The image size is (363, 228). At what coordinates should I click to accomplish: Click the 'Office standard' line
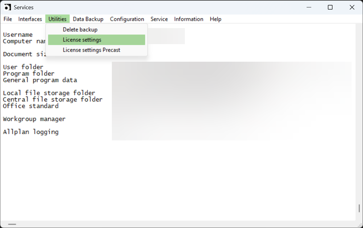[x=31, y=106]
